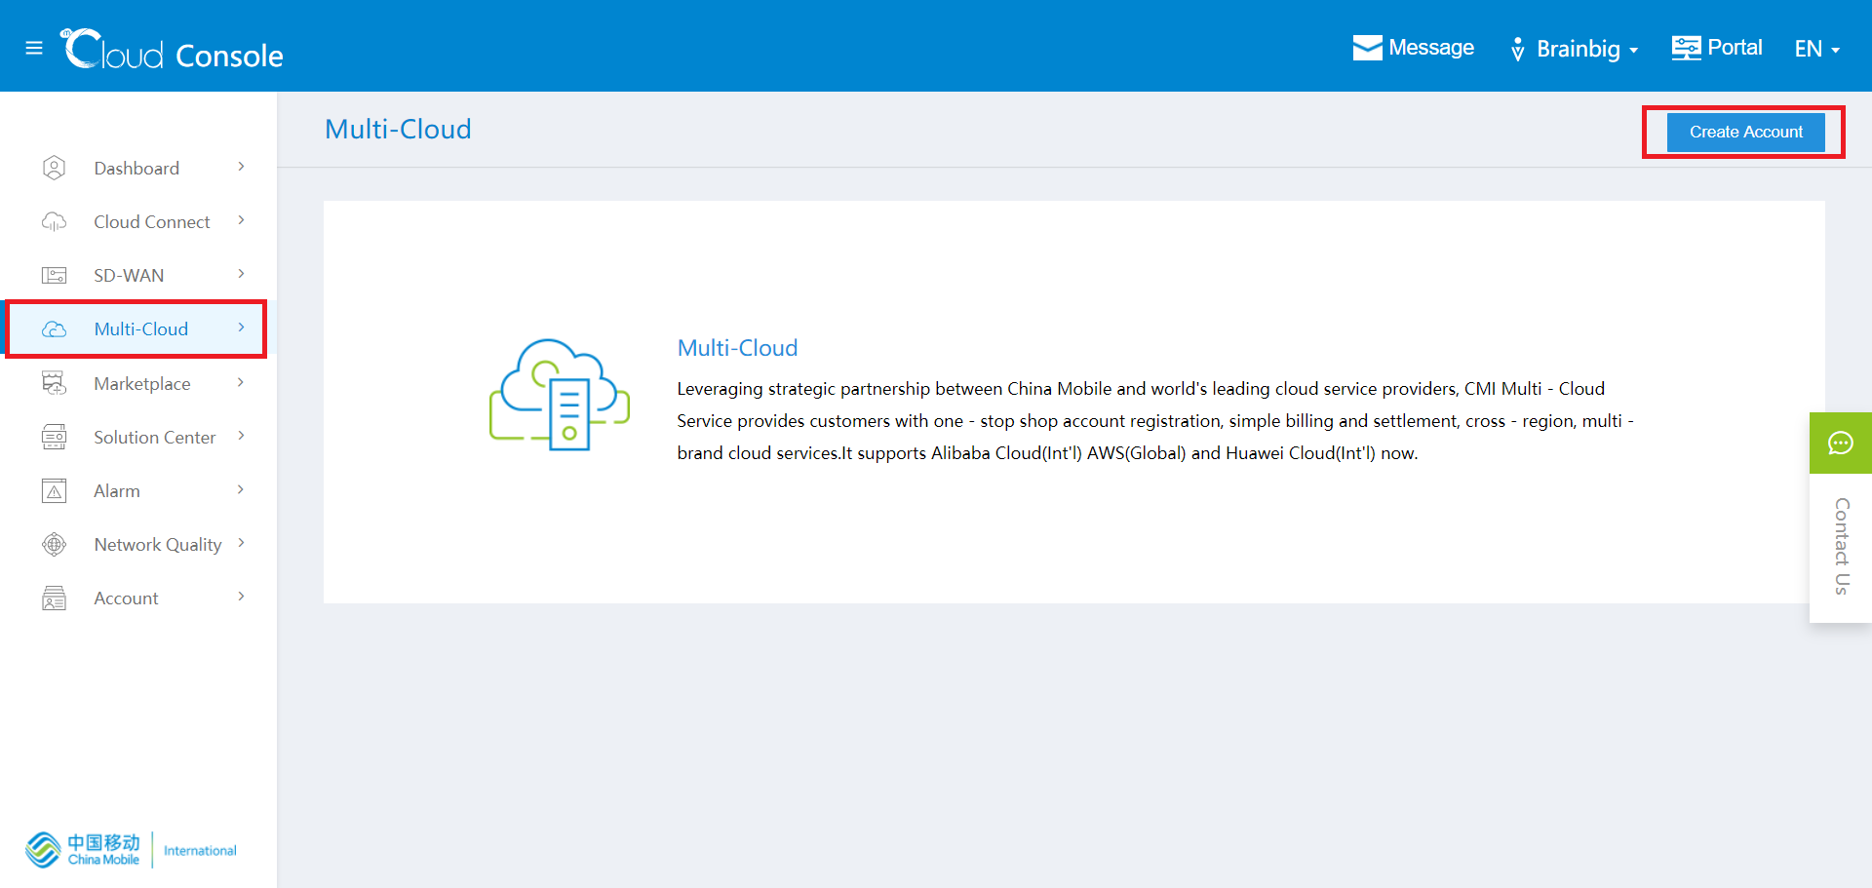Select SD-WAN in the sidebar
Screen dimensions: 1872x888
tap(136, 276)
